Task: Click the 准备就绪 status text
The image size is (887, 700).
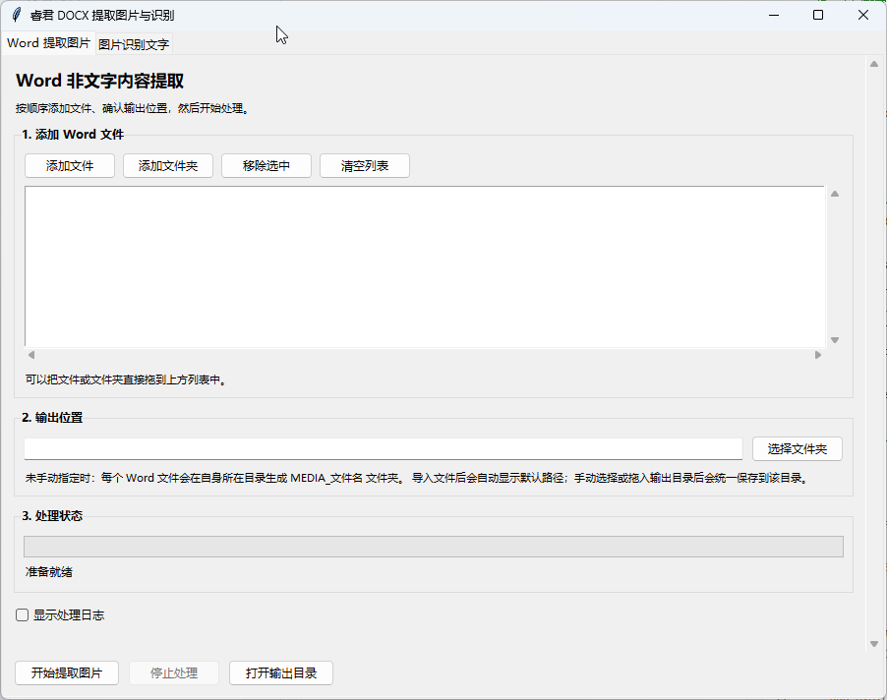Action: pos(48,572)
